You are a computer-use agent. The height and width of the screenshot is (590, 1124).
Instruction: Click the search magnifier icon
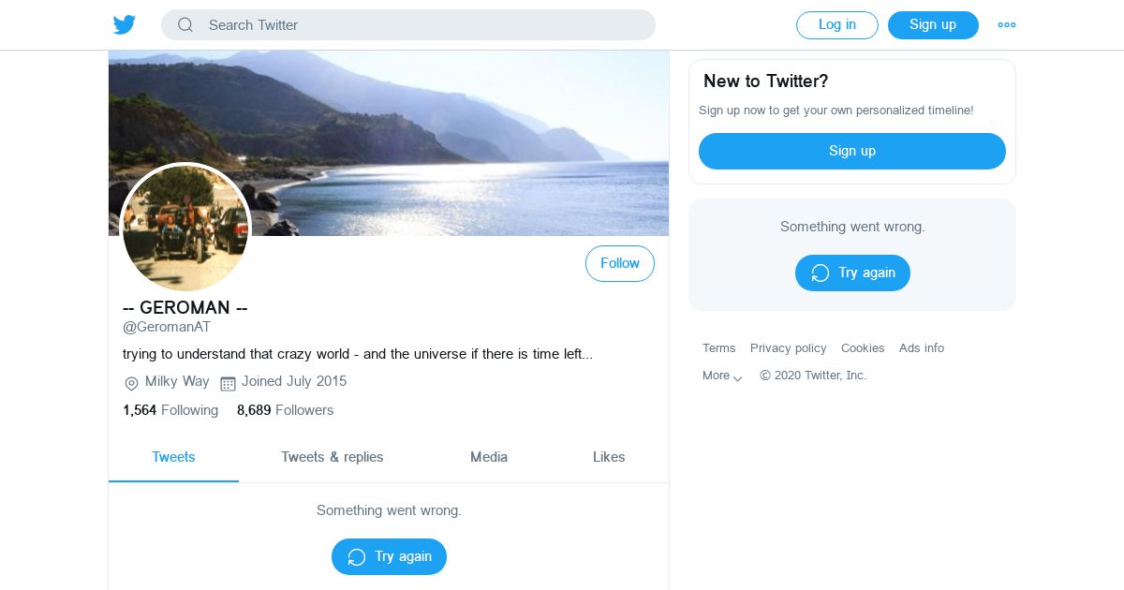click(x=185, y=25)
